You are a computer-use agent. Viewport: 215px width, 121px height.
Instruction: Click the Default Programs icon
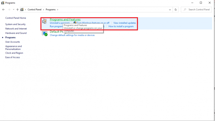point(45,33)
